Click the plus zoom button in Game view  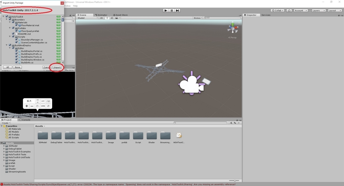pos(27,106)
